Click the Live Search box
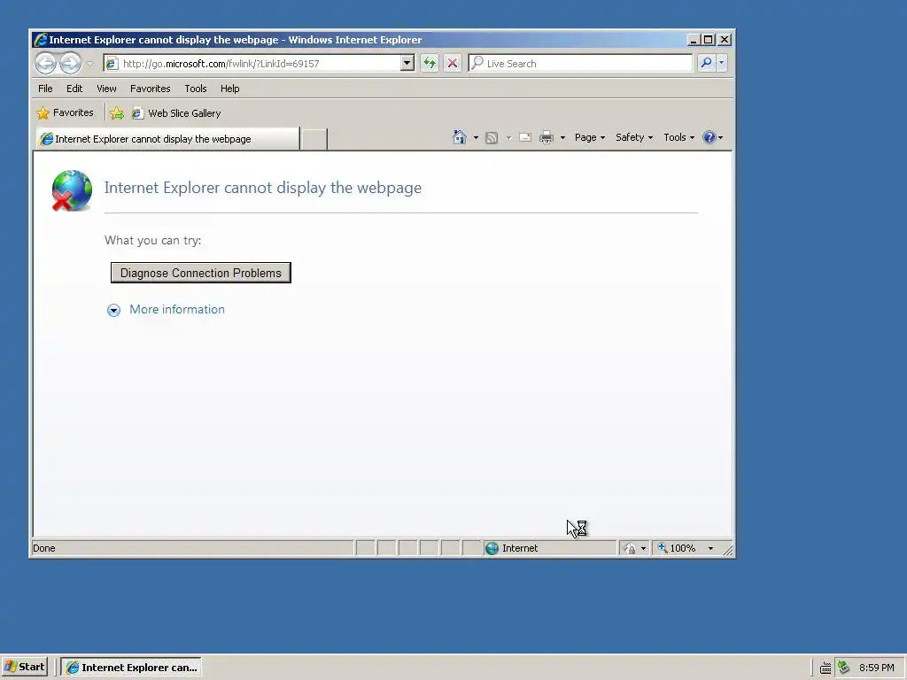The height and width of the screenshot is (680, 907). (x=580, y=64)
